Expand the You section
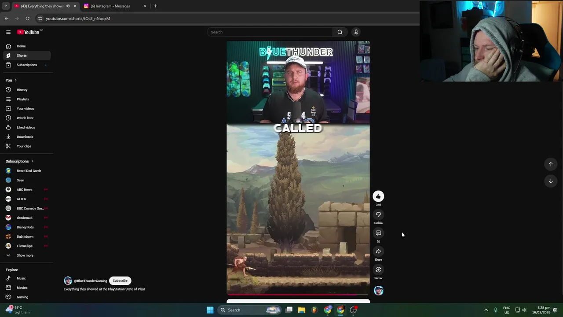Viewport: 563px width, 317px height. [11, 80]
